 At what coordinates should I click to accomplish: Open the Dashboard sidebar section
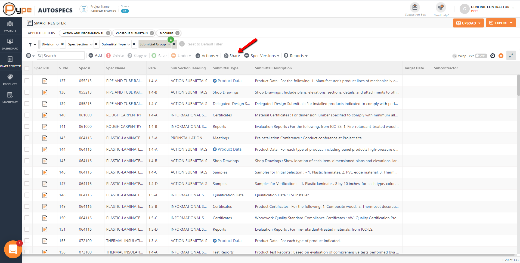pyautogui.click(x=10, y=44)
